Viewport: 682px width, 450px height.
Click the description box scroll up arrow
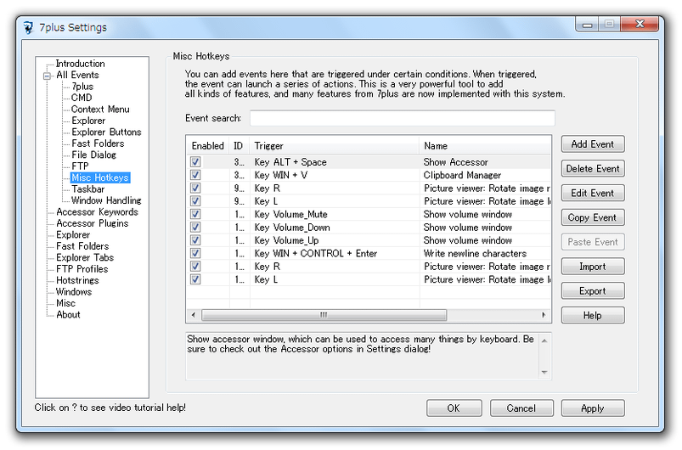coord(544,340)
